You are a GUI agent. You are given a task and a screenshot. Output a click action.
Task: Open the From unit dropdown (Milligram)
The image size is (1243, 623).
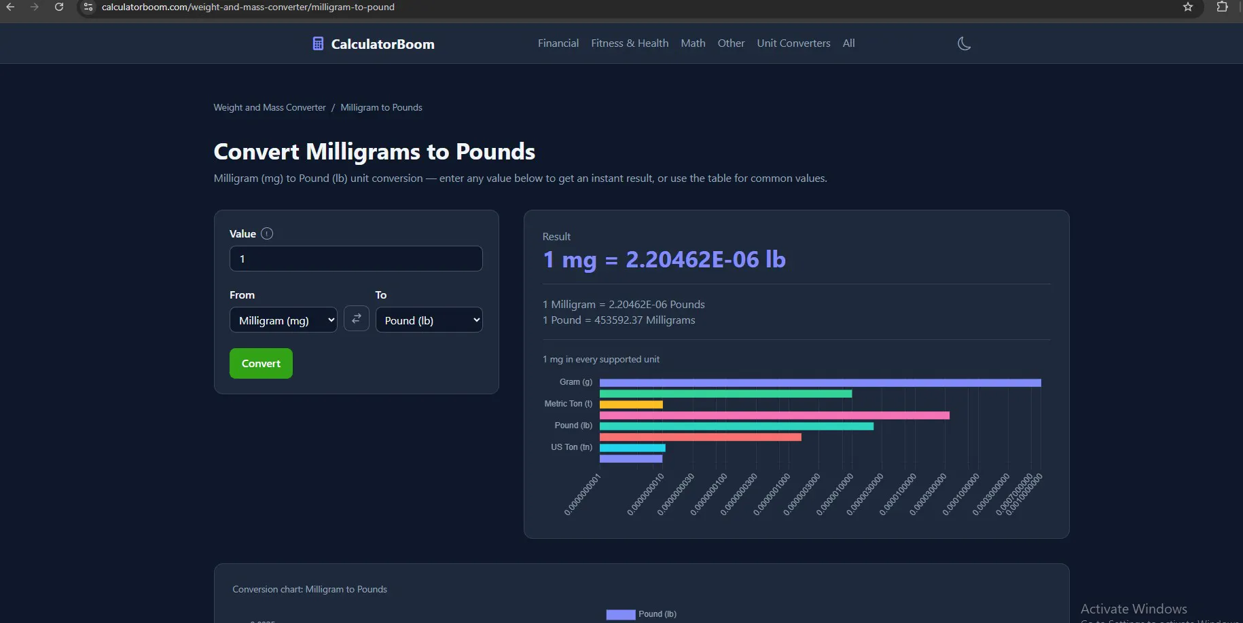283,320
